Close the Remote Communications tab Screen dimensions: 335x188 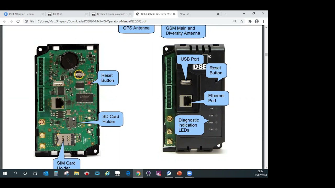130,14
